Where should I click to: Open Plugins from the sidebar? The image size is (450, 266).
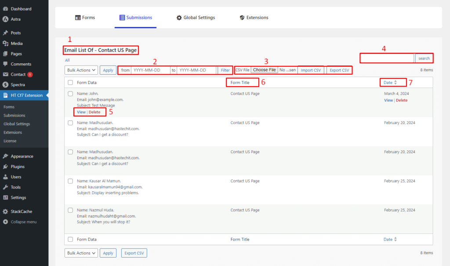point(18,167)
